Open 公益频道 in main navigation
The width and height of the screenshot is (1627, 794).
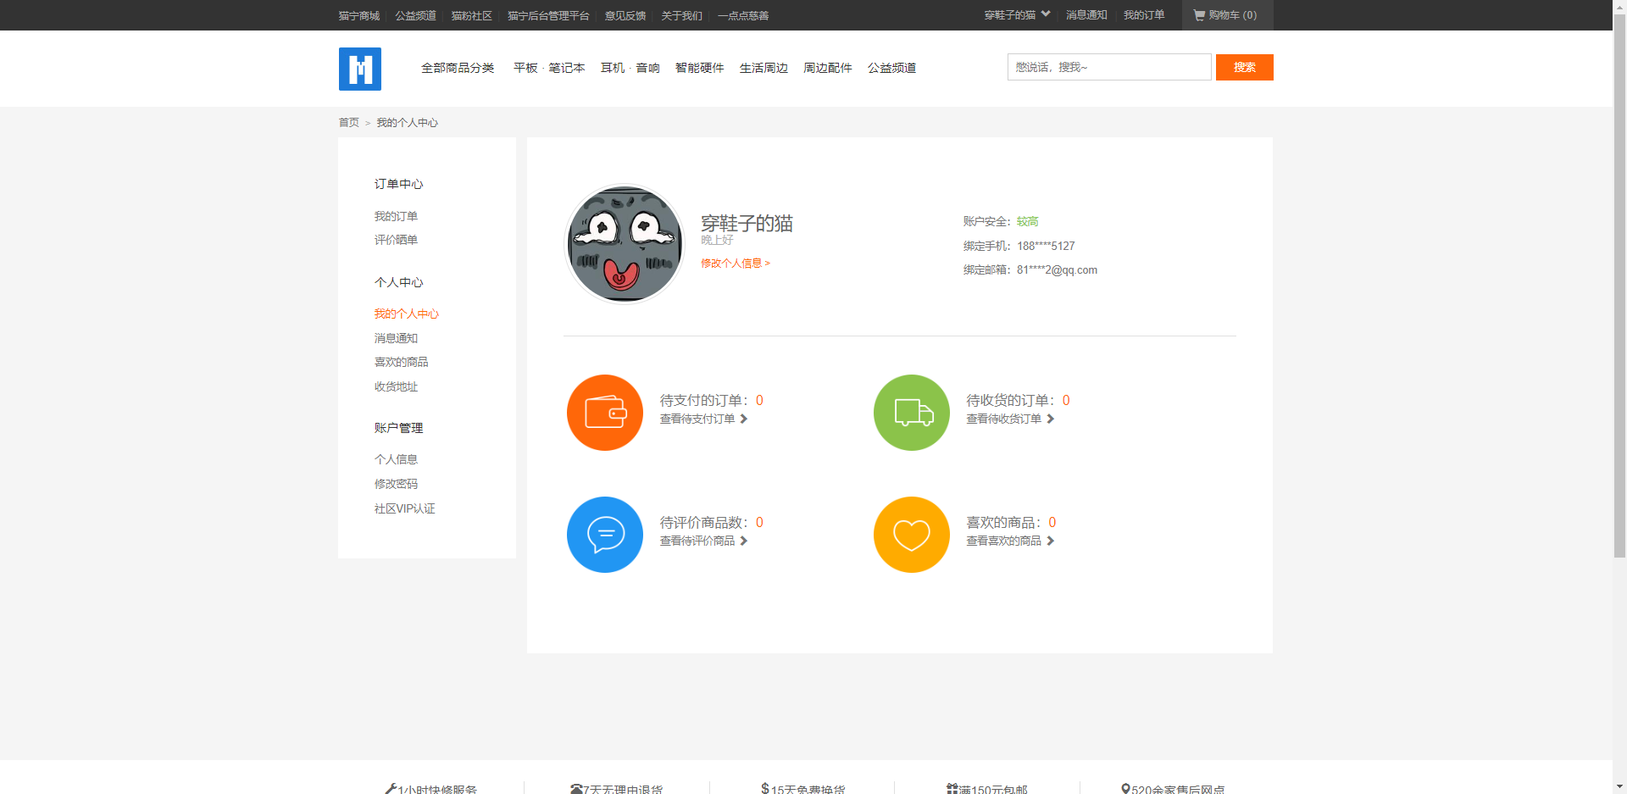coord(892,68)
